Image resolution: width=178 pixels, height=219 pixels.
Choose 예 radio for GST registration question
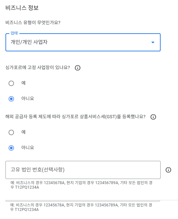11,132
